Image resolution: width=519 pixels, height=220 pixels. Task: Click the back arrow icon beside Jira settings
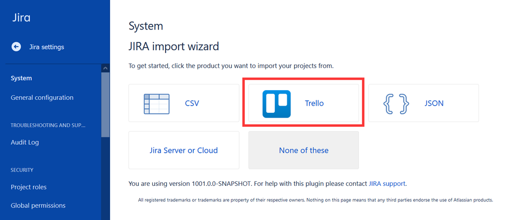[x=16, y=47]
